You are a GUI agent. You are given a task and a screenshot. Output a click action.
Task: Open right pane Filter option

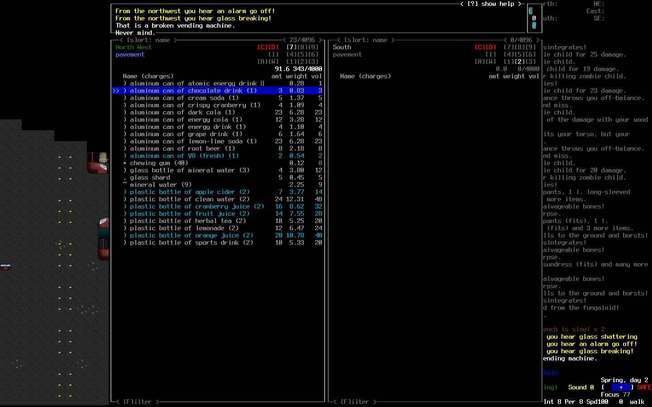click(x=355, y=402)
